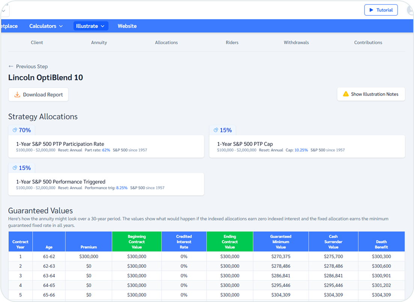This screenshot has width=414, height=302.
Task: Click the Guaranteed Minimum Value column header
Action: click(x=281, y=241)
